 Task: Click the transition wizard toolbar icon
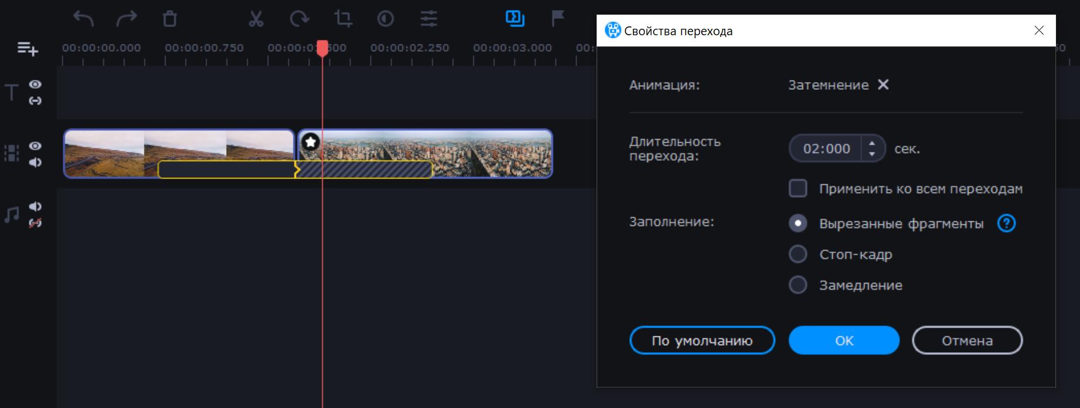point(514,19)
